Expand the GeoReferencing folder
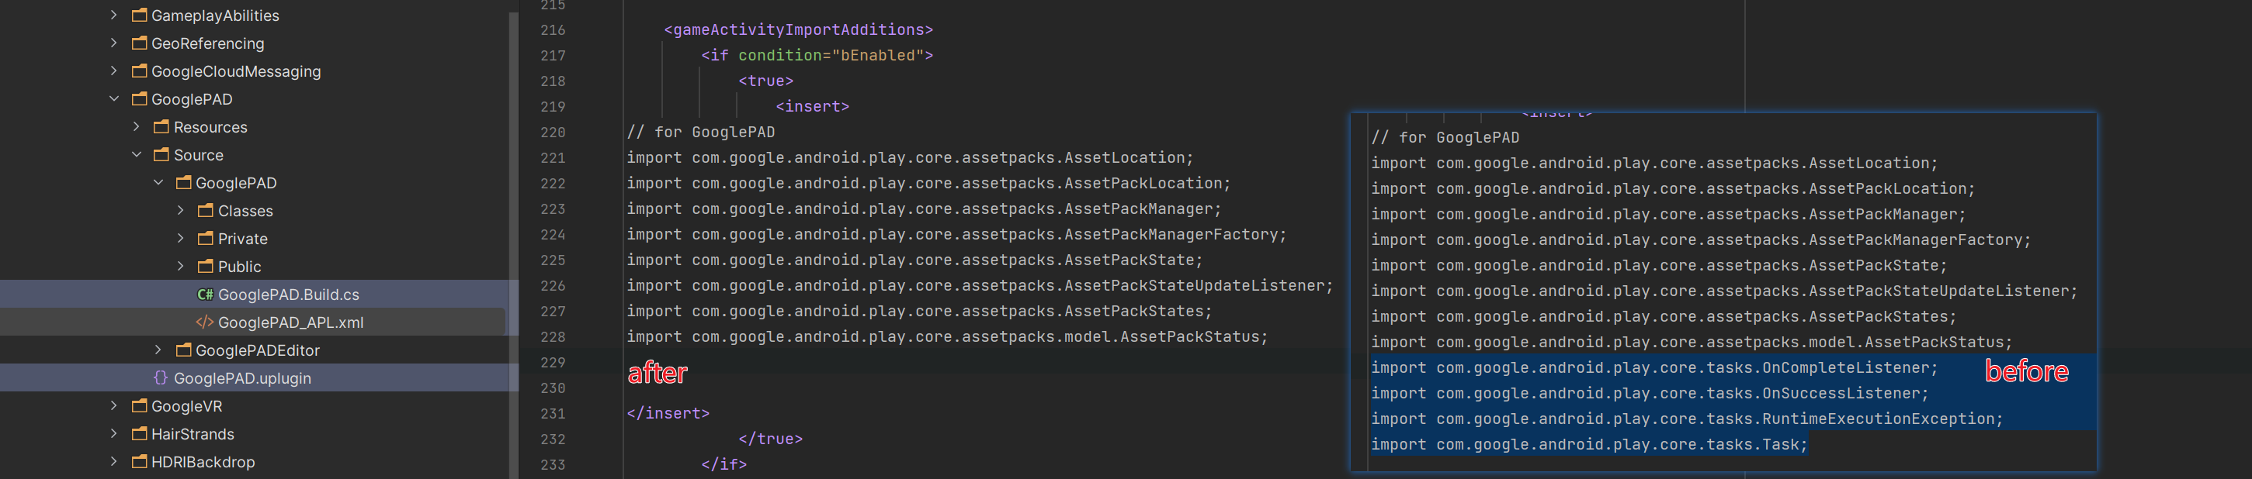This screenshot has width=2252, height=479. tap(113, 43)
